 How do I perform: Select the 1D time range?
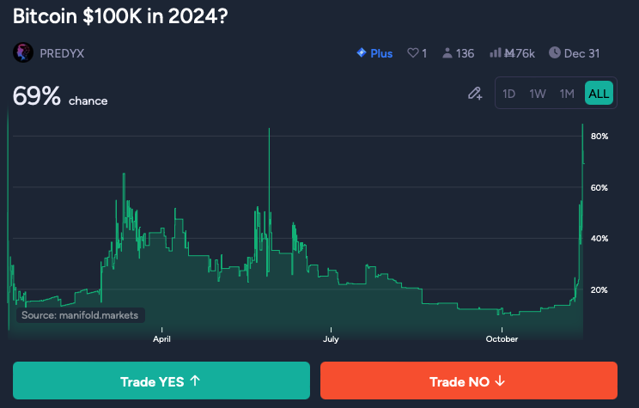click(x=509, y=94)
